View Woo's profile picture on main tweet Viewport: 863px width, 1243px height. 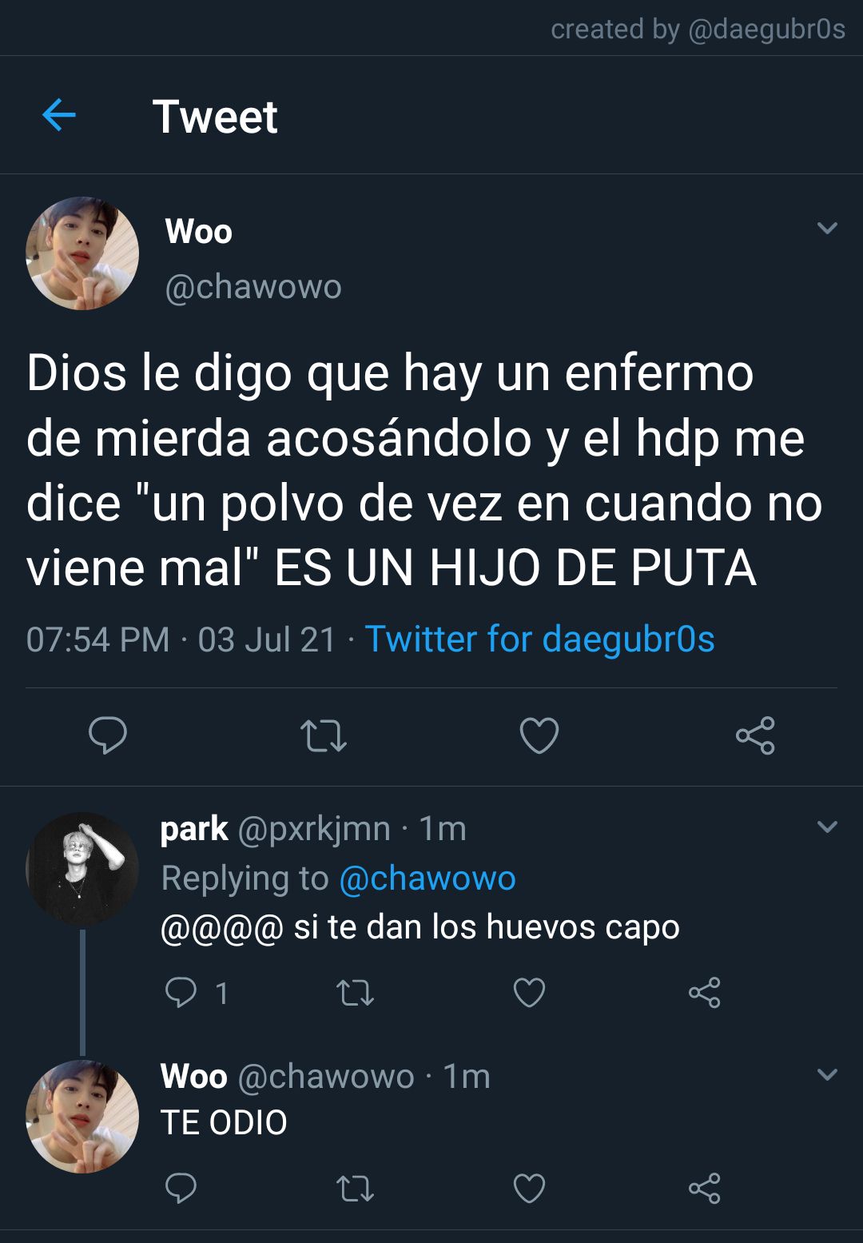82,253
